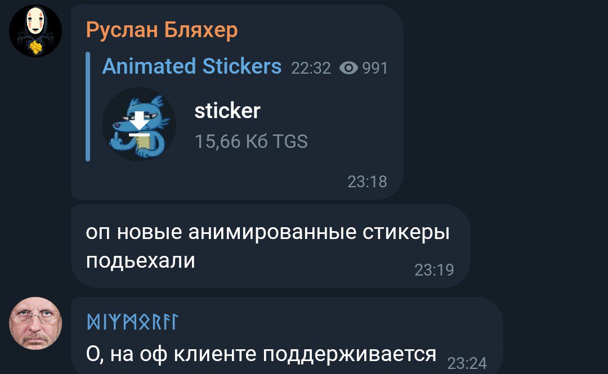The width and height of the screenshot is (608, 374).
Task: Click the runic username of second sender
Action: [x=133, y=322]
